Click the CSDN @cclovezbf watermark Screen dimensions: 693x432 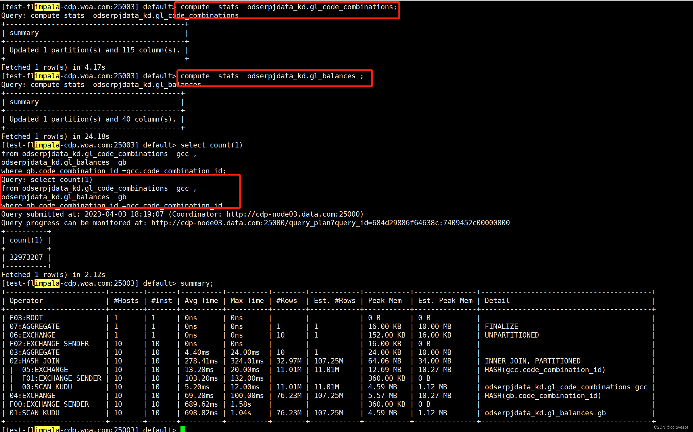(x=671, y=427)
